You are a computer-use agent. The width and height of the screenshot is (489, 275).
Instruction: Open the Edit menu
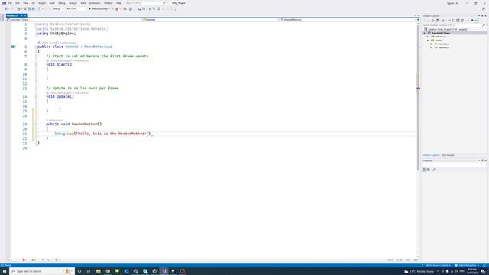[x=18, y=3]
